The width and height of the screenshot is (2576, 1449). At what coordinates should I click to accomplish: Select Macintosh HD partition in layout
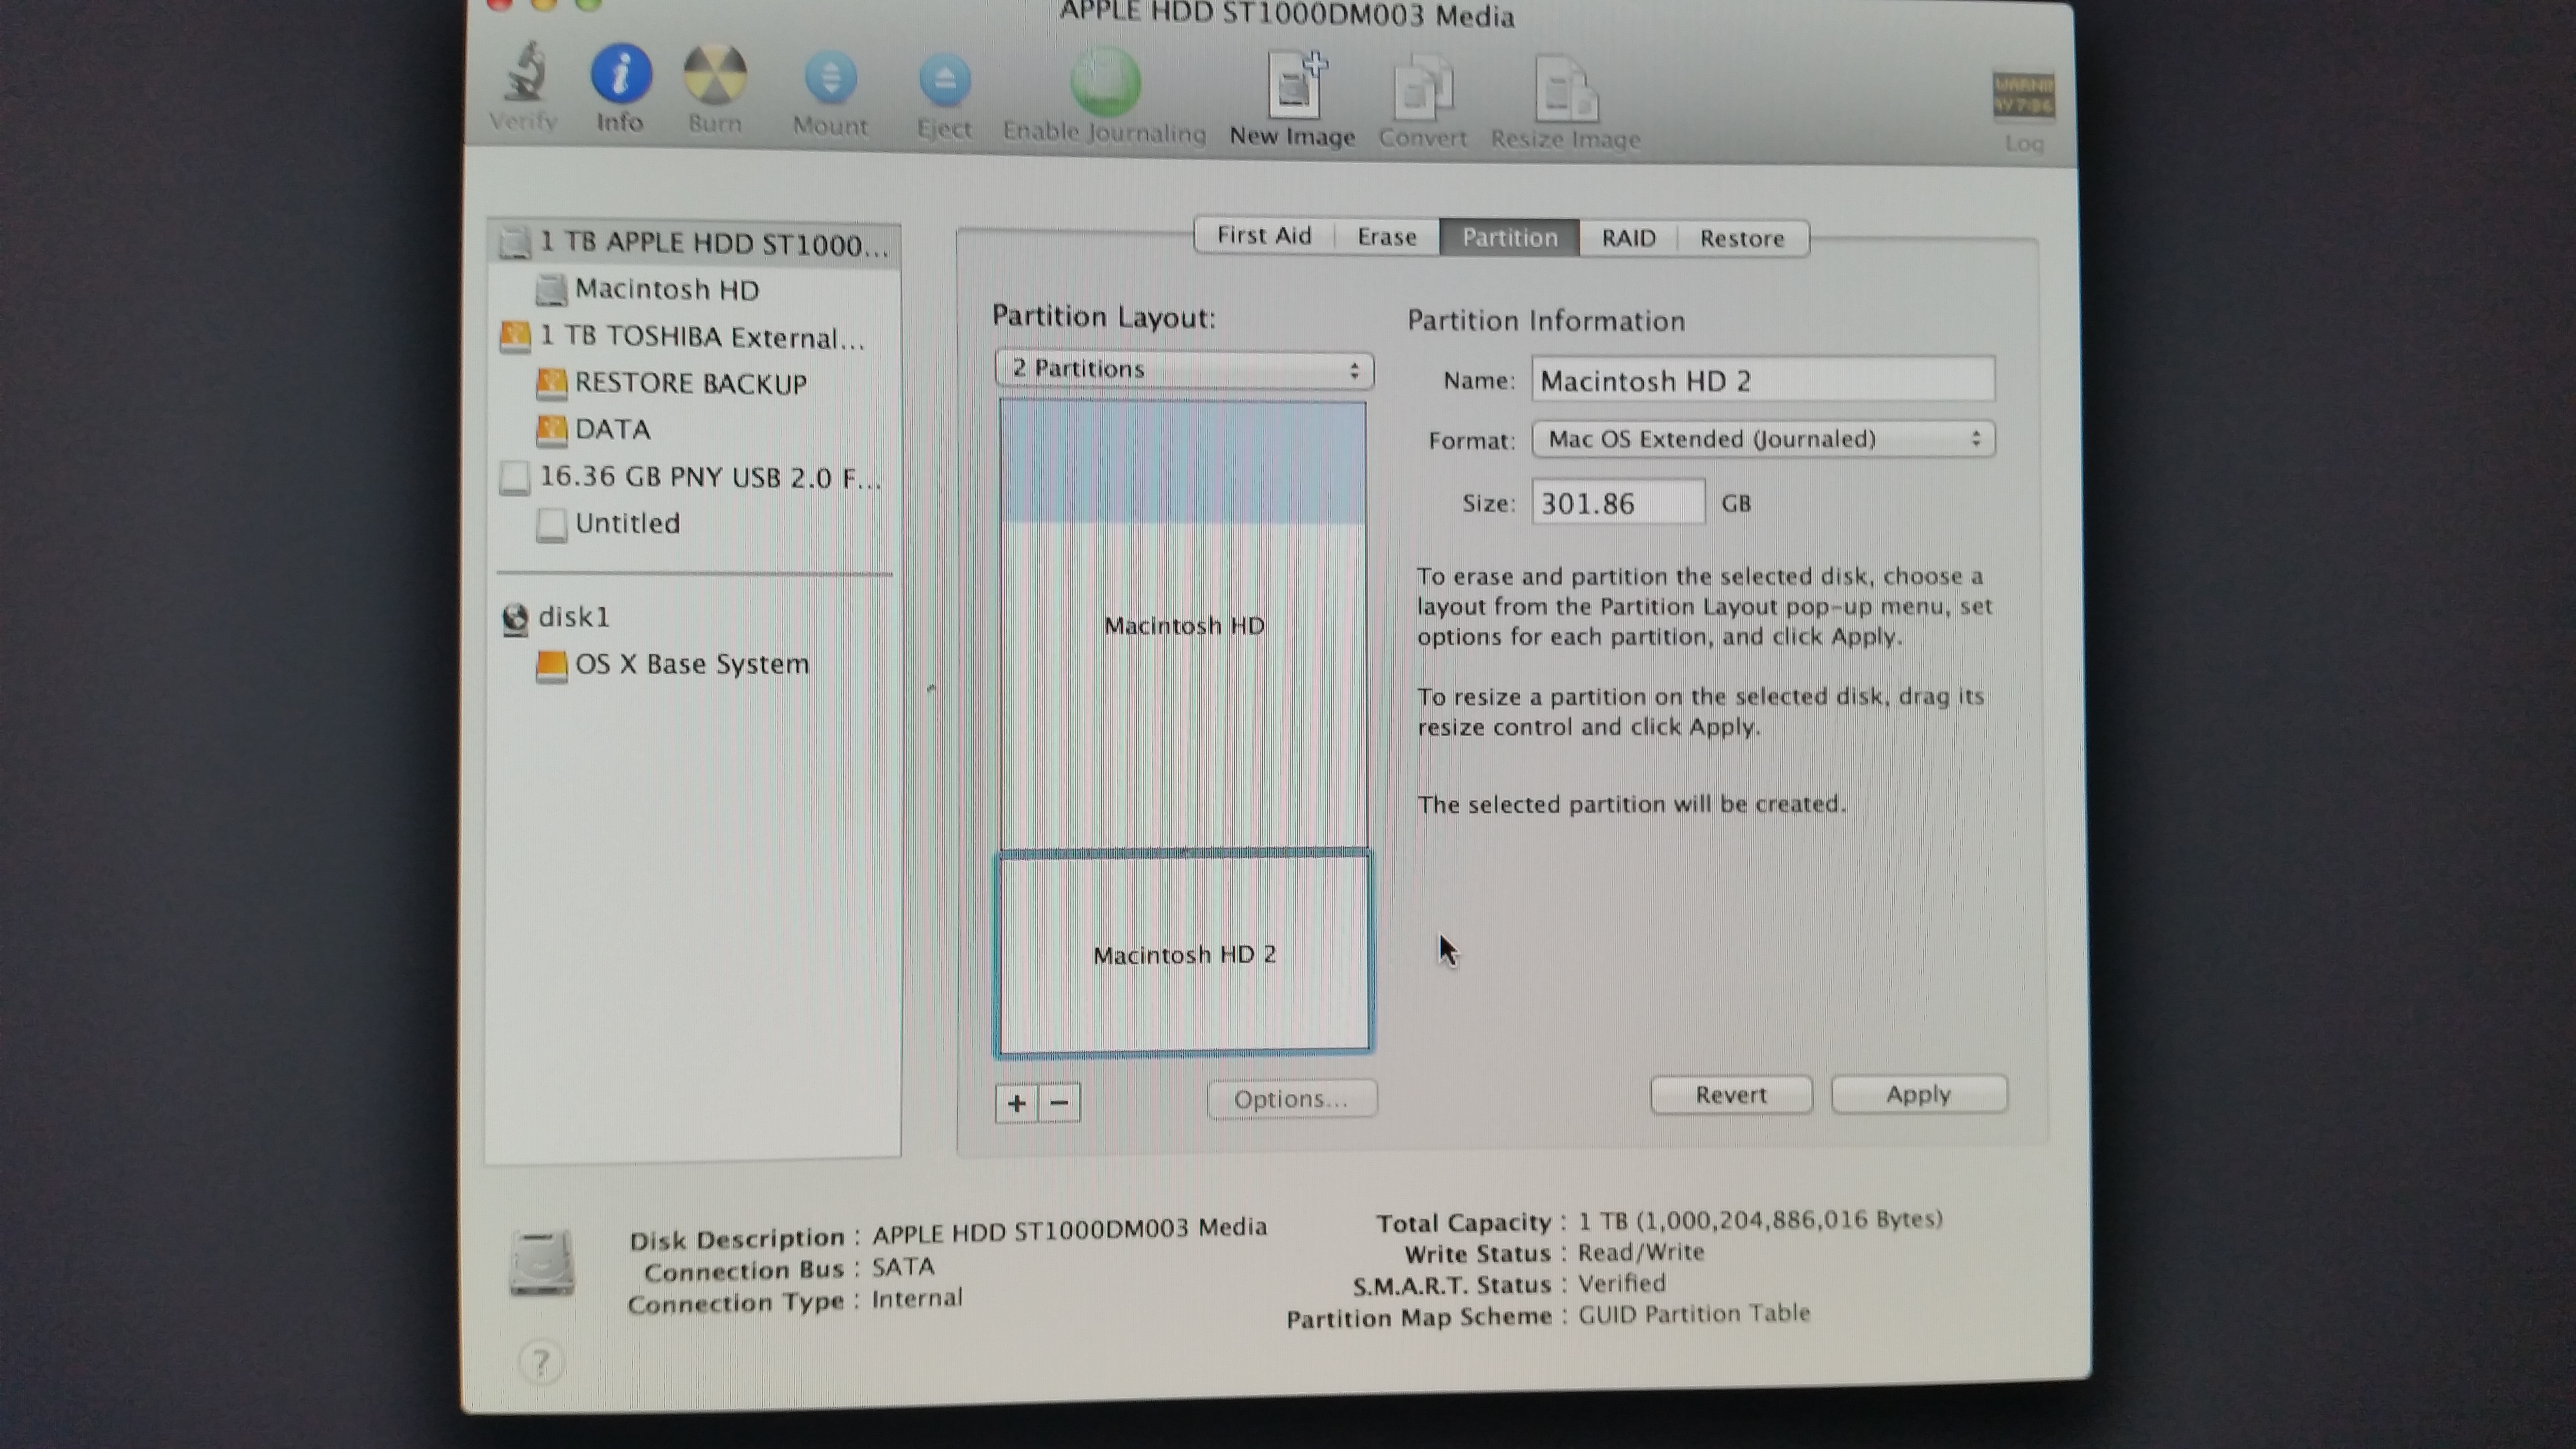(1184, 625)
